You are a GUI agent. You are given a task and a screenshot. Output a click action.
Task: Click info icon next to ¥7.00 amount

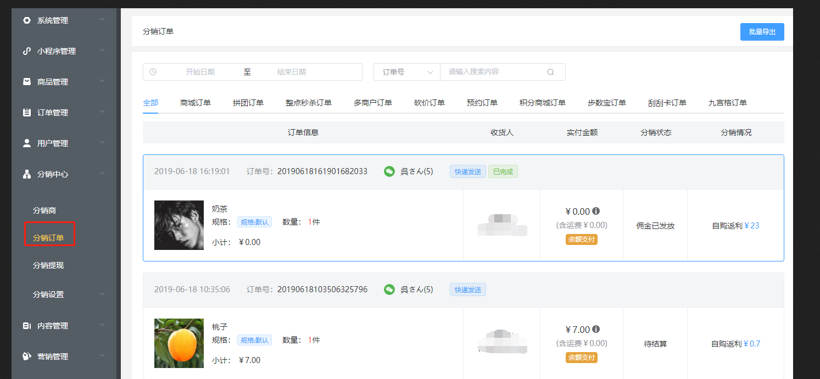tap(596, 329)
